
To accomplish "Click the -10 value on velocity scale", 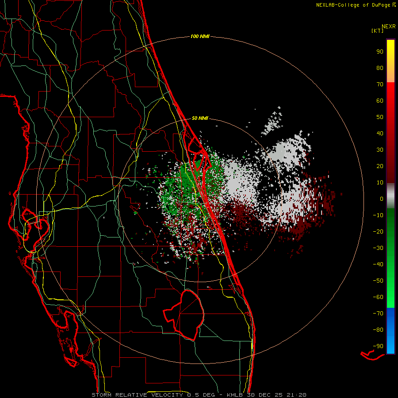I will click(378, 215).
